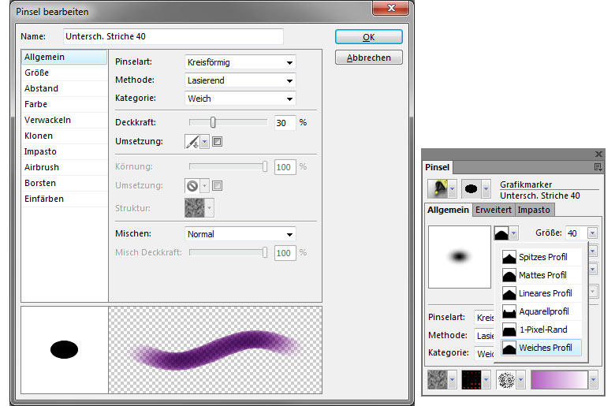Select Einfärben in the category list

click(64, 199)
